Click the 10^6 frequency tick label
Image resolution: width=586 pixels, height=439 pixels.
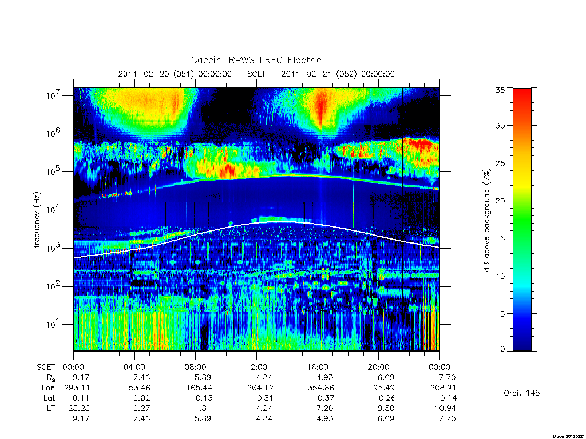pos(54,133)
